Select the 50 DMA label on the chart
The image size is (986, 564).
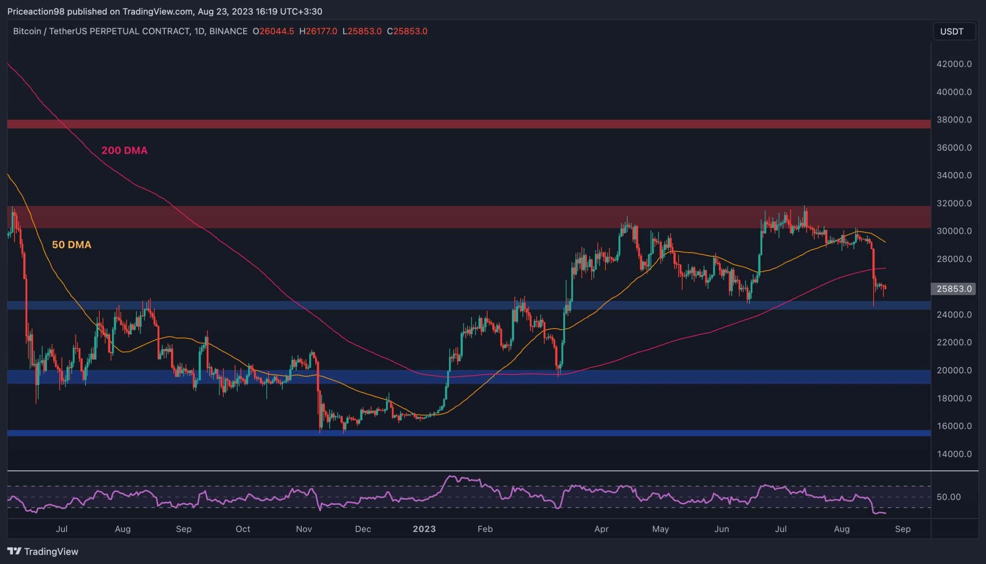coord(72,245)
